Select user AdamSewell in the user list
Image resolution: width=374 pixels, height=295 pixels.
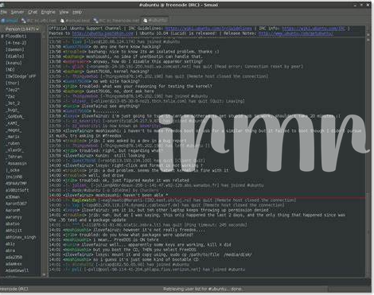click(x=17, y=270)
